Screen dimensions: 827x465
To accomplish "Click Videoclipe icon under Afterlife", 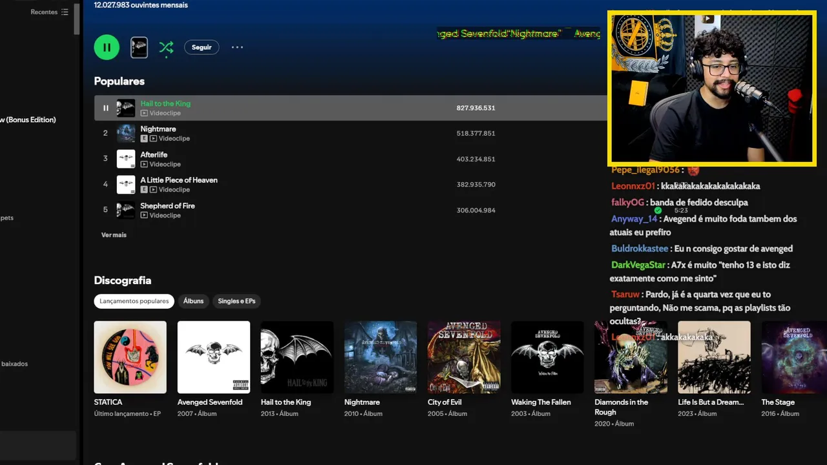I will click(144, 165).
